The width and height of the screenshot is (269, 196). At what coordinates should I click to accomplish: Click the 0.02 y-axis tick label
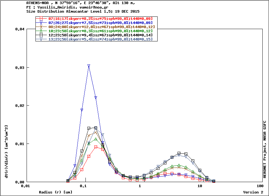[x=20, y=106]
